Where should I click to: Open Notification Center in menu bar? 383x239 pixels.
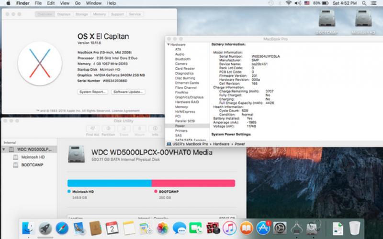pyautogui.click(x=373, y=3)
